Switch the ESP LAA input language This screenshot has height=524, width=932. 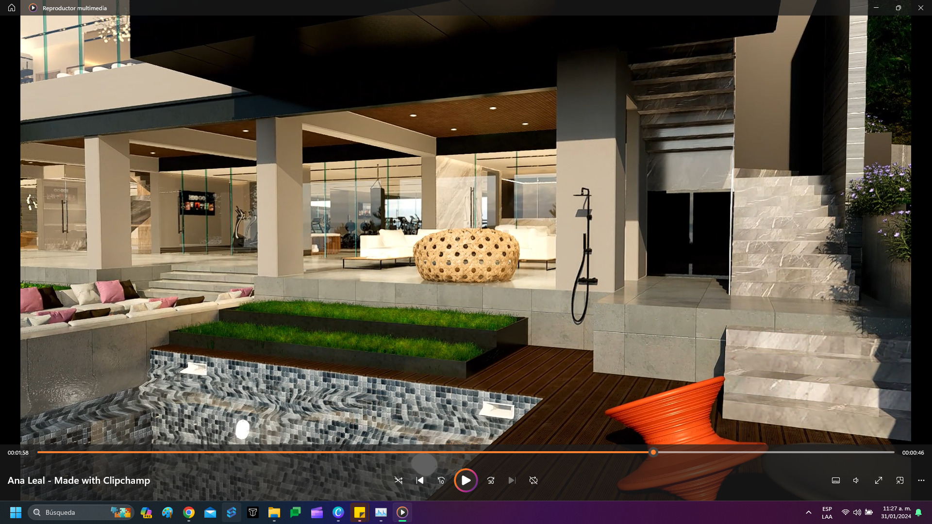pyautogui.click(x=827, y=512)
